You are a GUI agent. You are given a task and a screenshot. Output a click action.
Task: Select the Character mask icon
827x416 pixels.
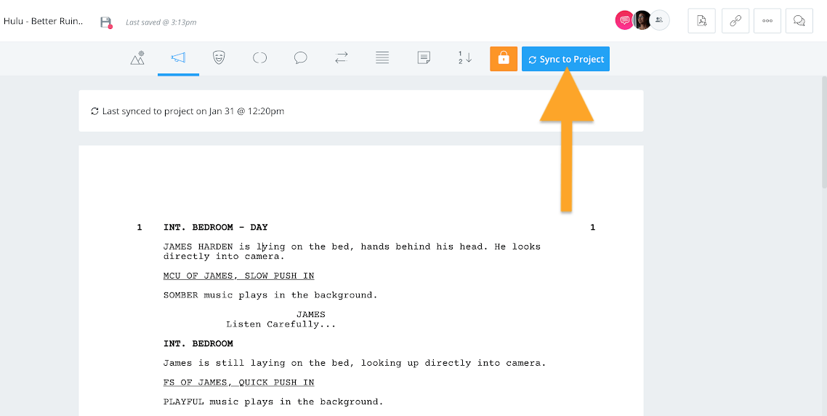click(x=219, y=58)
